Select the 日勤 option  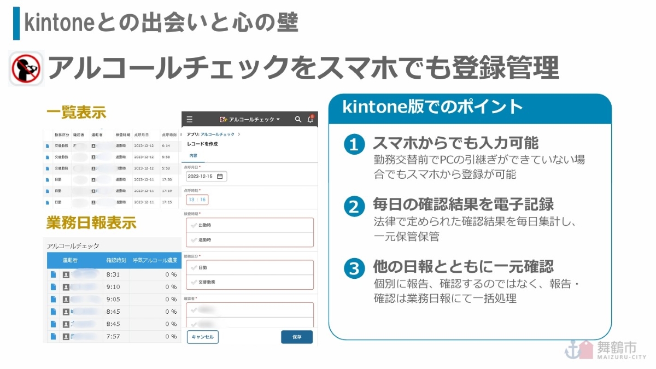(249, 267)
